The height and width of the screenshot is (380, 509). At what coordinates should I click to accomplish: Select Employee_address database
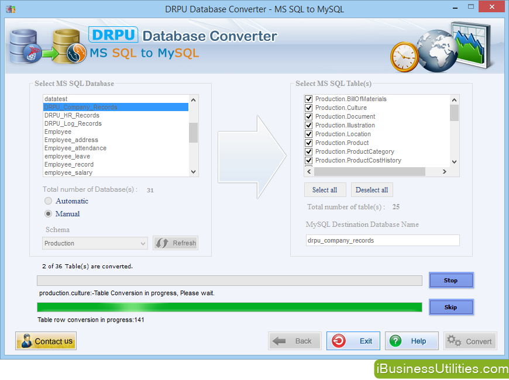116,140
